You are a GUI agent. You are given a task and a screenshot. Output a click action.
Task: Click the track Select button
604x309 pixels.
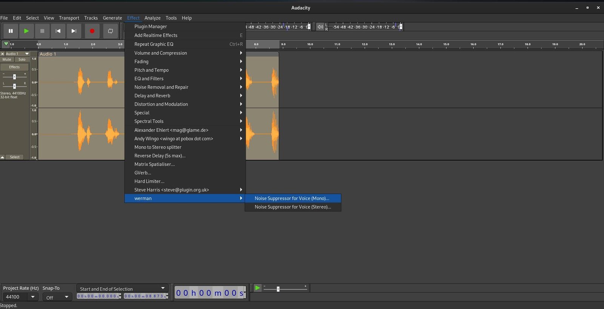pyautogui.click(x=15, y=157)
